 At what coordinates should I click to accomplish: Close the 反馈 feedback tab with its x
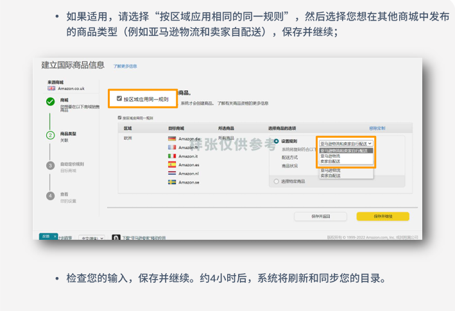point(55,237)
